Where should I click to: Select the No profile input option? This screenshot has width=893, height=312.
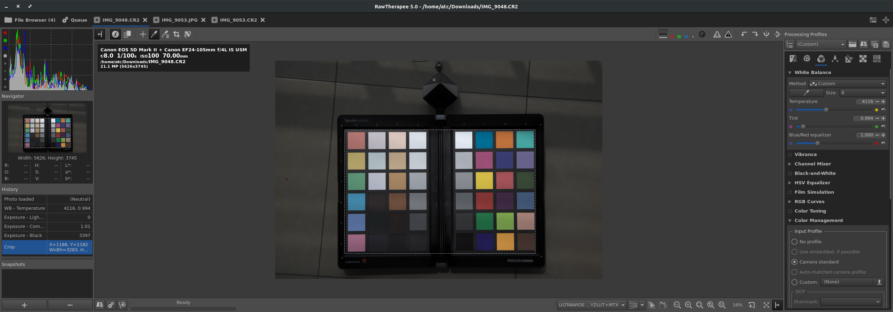click(795, 242)
